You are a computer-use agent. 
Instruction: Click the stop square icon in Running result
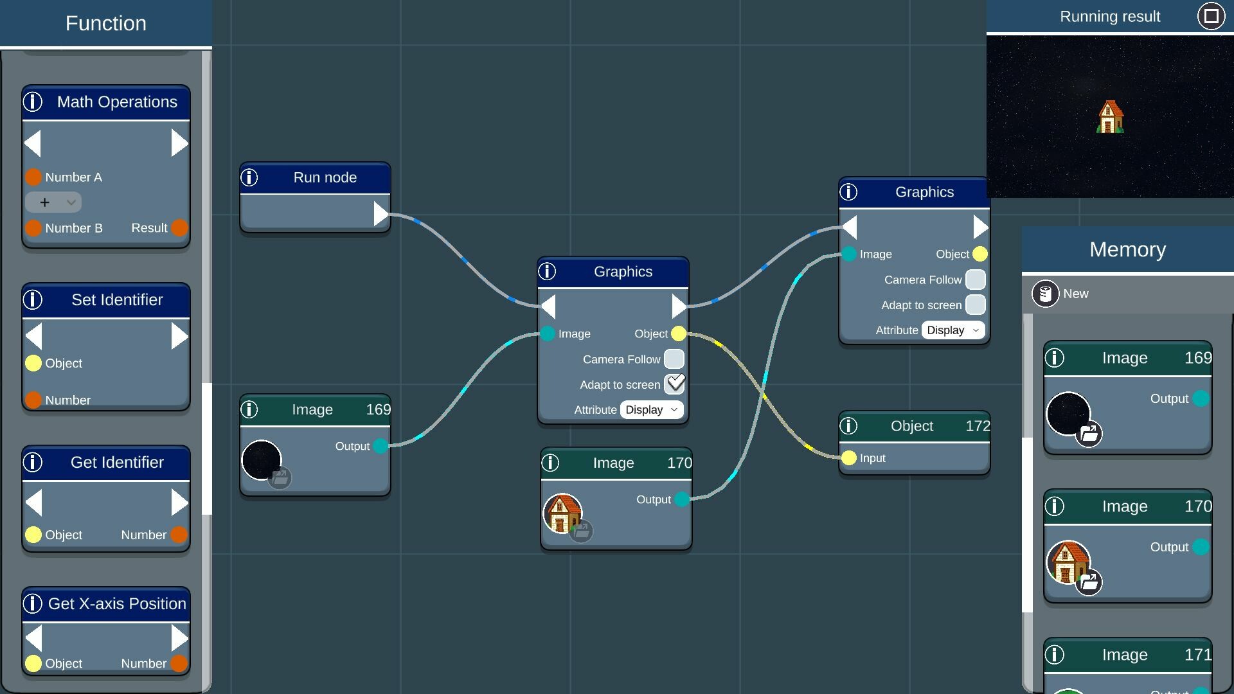pos(1211,16)
